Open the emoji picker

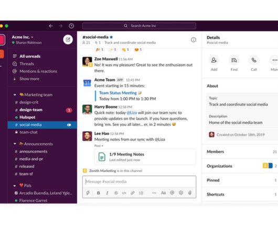181,193
